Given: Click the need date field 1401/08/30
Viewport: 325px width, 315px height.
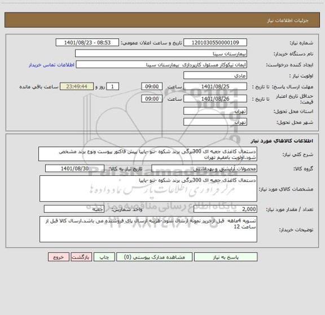Looking at the screenshot, I should click(x=74, y=169).
